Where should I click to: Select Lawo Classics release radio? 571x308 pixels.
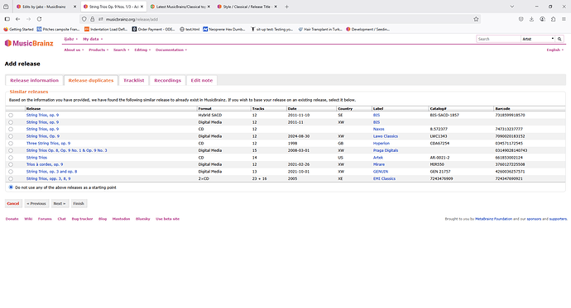(x=11, y=136)
